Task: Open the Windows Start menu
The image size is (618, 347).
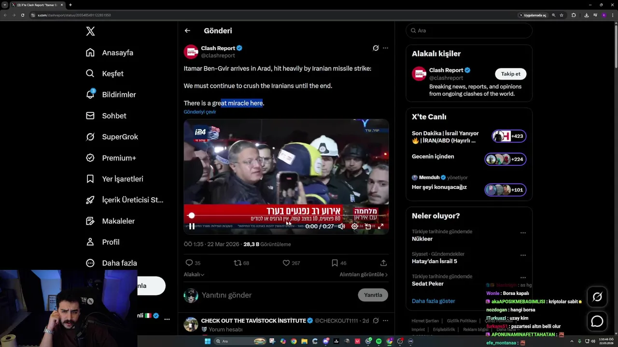Action: point(208,341)
